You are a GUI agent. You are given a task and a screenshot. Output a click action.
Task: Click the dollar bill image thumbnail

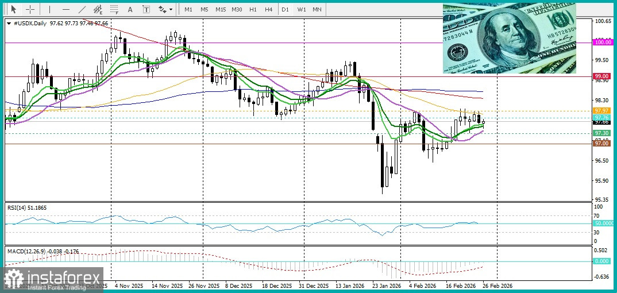tap(509, 38)
